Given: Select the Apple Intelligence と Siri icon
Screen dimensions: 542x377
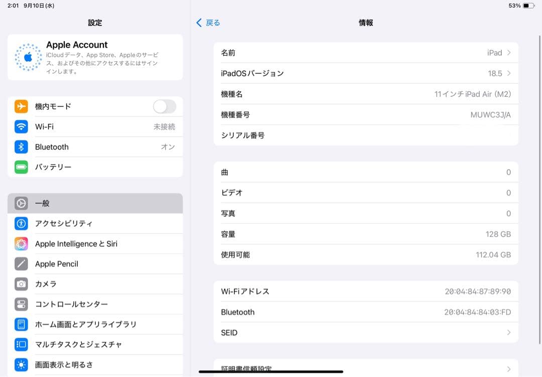Looking at the screenshot, I should pyautogui.click(x=21, y=243).
